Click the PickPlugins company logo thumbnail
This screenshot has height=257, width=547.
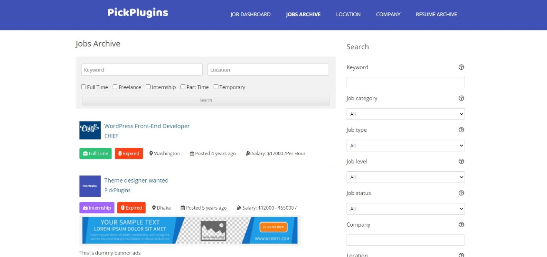pyautogui.click(x=90, y=186)
